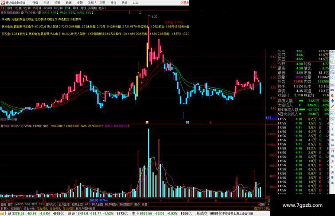
Task: Click sidebar 年 yearly shortcut
Action: [332, 183]
